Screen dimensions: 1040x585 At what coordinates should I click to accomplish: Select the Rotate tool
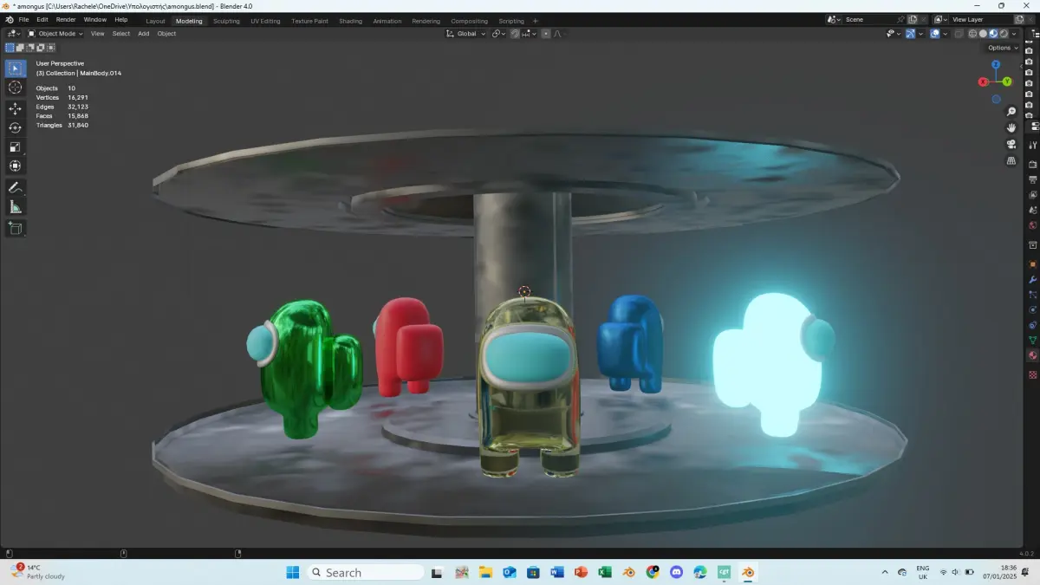tap(16, 127)
